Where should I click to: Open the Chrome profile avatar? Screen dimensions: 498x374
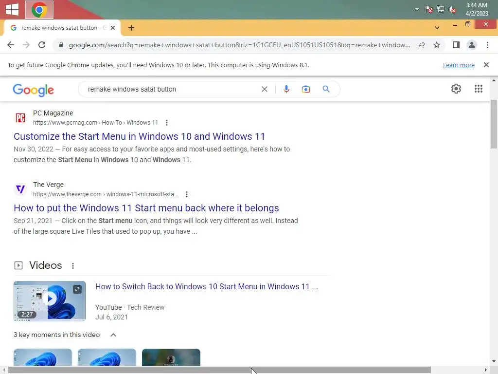tap(472, 45)
